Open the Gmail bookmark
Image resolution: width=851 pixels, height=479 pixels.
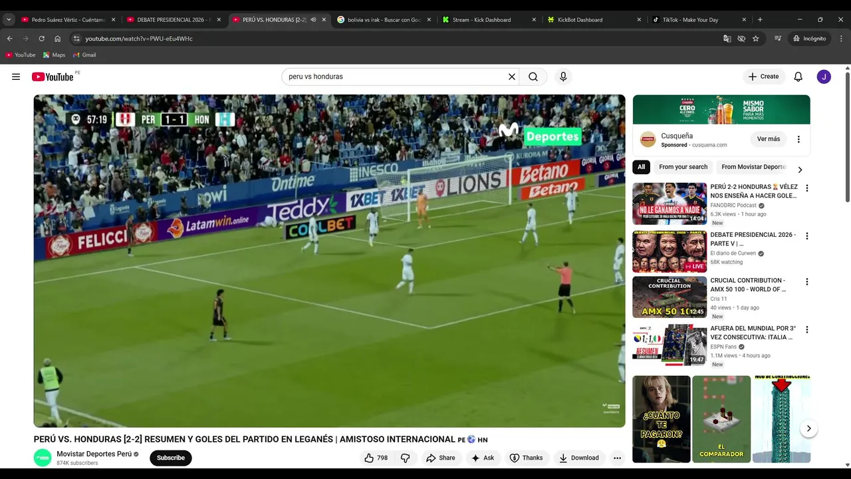[x=84, y=55]
